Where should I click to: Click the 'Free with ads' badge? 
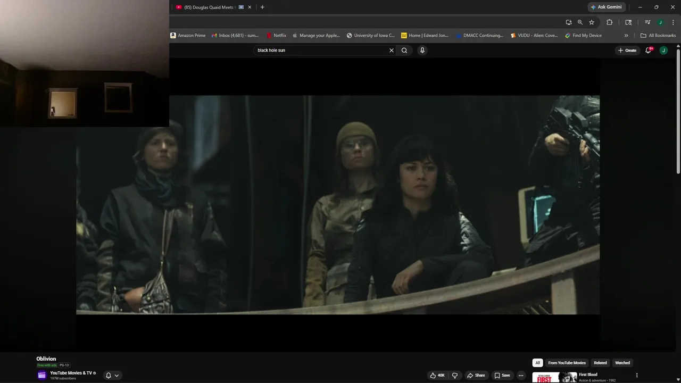pos(47,365)
